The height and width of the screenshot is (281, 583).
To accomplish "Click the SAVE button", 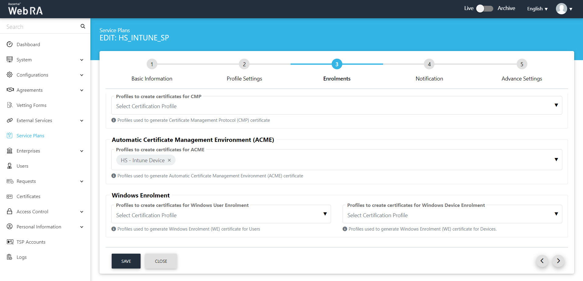I will point(126,261).
